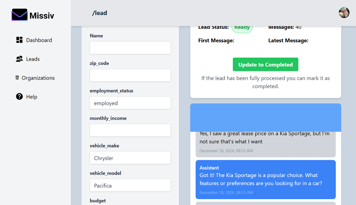
Task: Edit the employment_status field
Action: click(130, 103)
